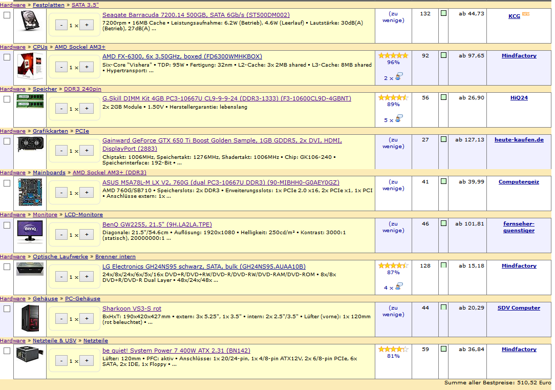Screen dimensions: 555x390
Task: Open AMD FX-6300 boxed product link
Action: point(182,56)
